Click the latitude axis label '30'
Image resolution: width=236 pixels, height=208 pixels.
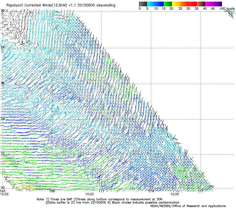3,11
